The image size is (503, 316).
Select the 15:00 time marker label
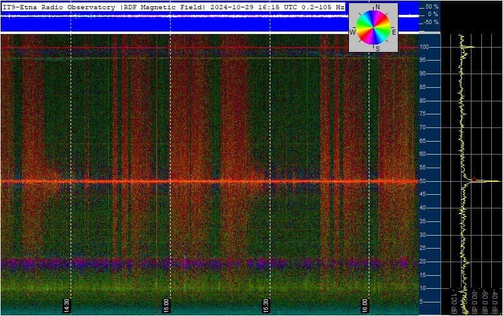[166, 305]
